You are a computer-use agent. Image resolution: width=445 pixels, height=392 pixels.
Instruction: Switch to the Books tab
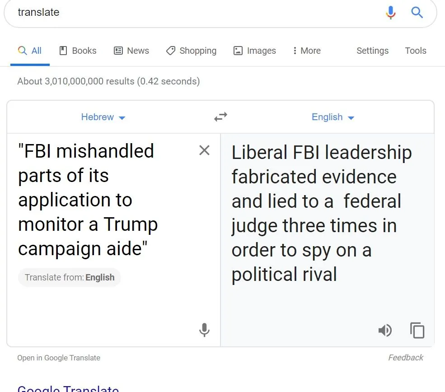coord(78,51)
